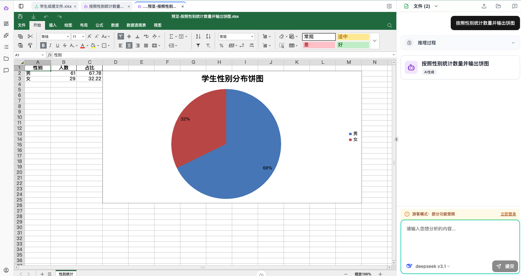Open folder icon in files panel
This screenshot has height=276, width=521.
[498, 6]
